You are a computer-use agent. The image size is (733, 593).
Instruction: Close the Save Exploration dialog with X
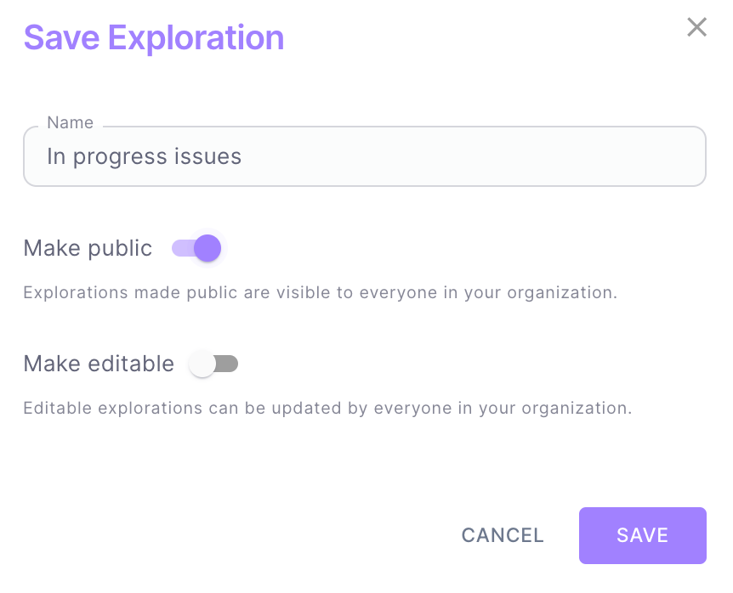(696, 27)
